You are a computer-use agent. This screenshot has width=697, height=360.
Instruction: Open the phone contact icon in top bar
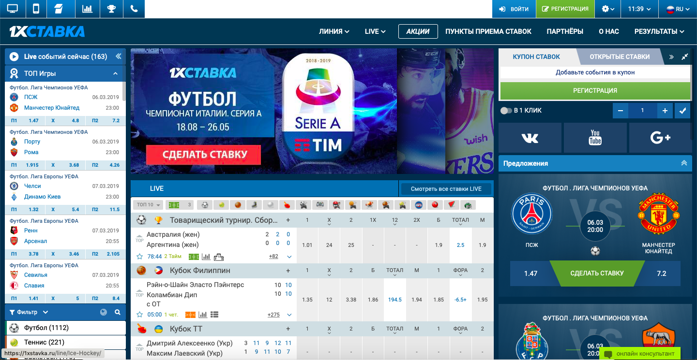click(x=134, y=8)
